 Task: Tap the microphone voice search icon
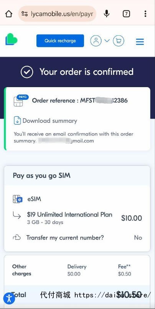[107, 13]
